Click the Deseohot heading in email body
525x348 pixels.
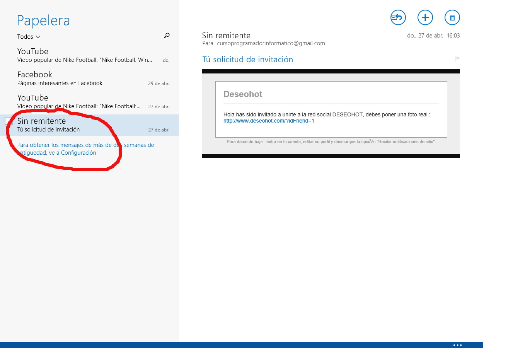pyautogui.click(x=243, y=94)
